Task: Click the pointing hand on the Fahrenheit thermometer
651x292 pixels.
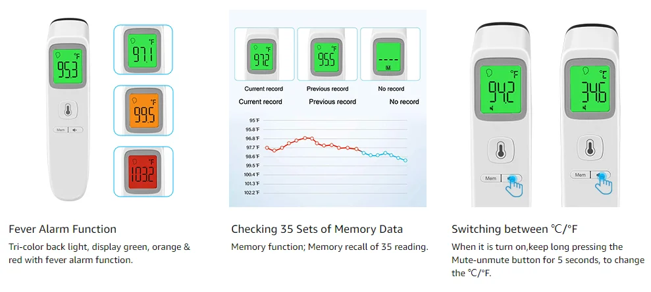Action: pyautogui.click(x=514, y=187)
